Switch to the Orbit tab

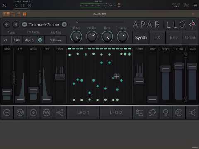pyautogui.click(x=190, y=38)
